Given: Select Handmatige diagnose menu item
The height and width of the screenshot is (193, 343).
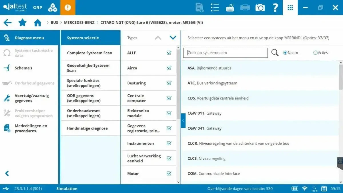Looking at the screenshot, I should point(87,128).
